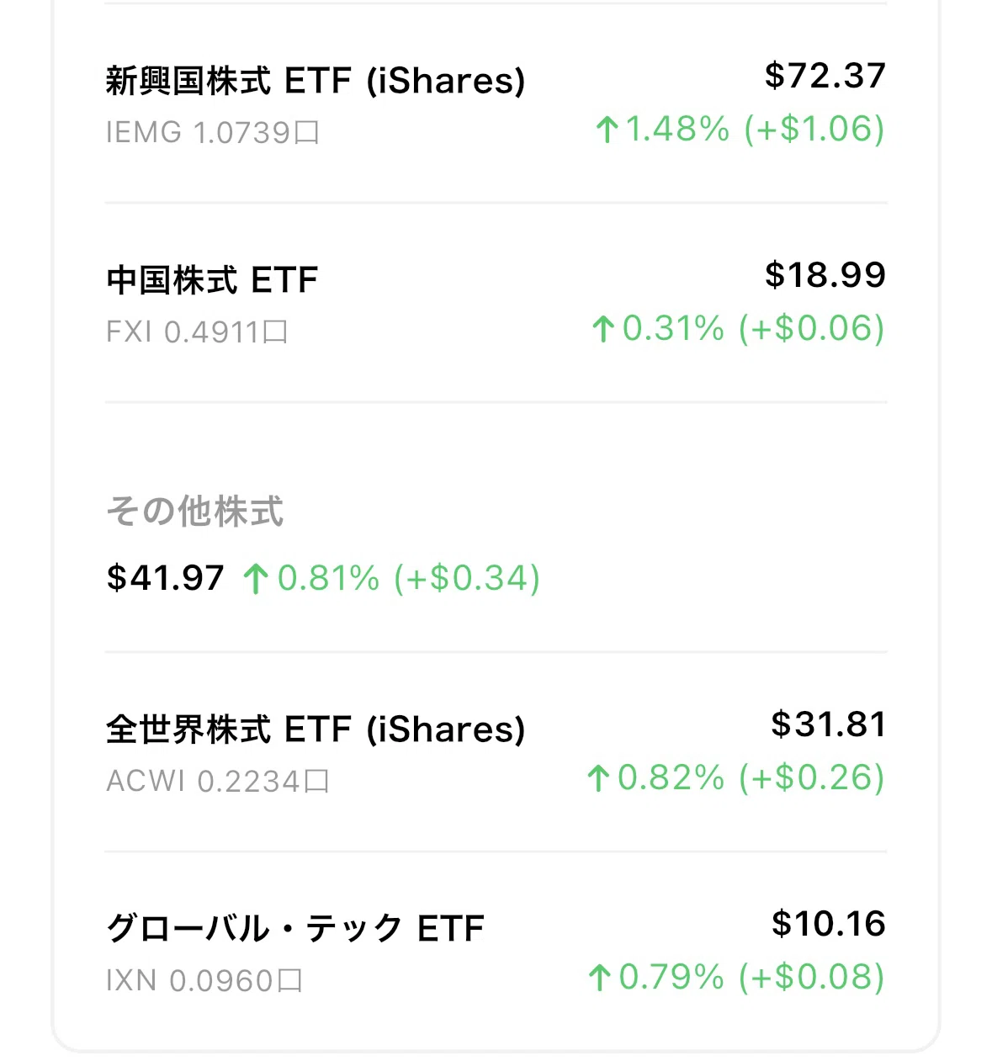
Task: Tap the 0.81% (+$0.34) change text
Action: [409, 578]
